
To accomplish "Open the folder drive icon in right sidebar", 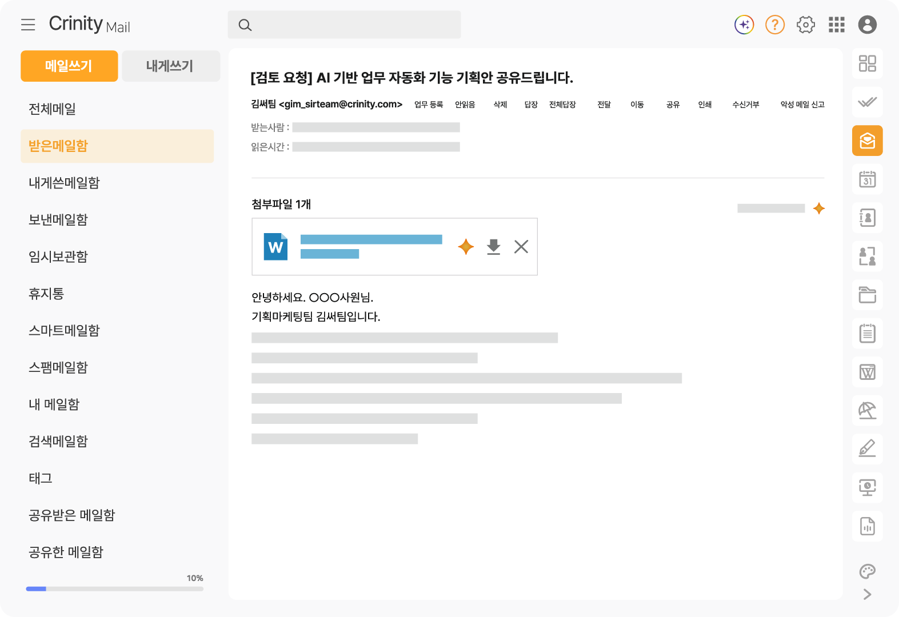I will click(x=868, y=295).
